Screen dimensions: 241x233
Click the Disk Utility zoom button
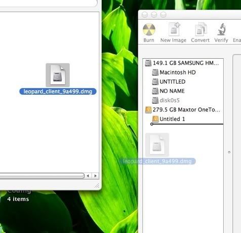[x=164, y=15]
